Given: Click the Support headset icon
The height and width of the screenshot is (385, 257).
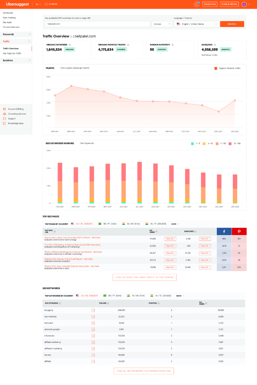Looking at the screenshot, I should click(4, 118).
